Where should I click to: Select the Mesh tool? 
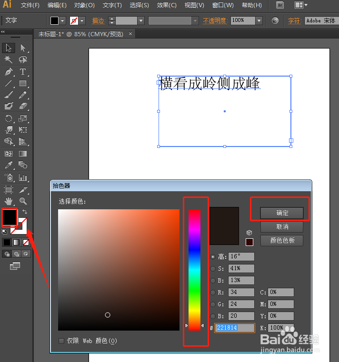click(9, 154)
